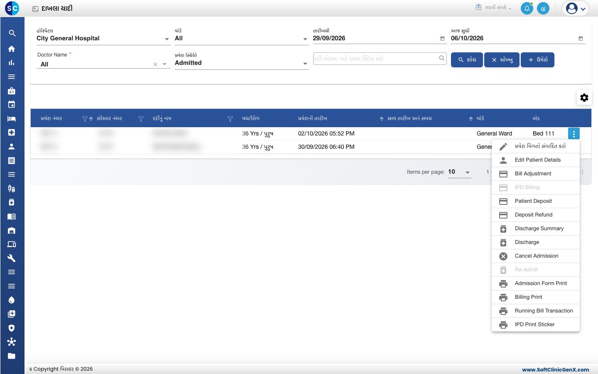Clear the Doctor Name selection
598x374 pixels.
pyautogui.click(x=155, y=64)
